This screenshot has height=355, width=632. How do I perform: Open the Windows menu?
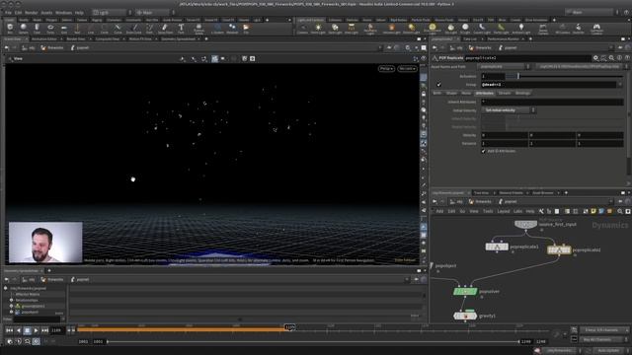[63, 13]
